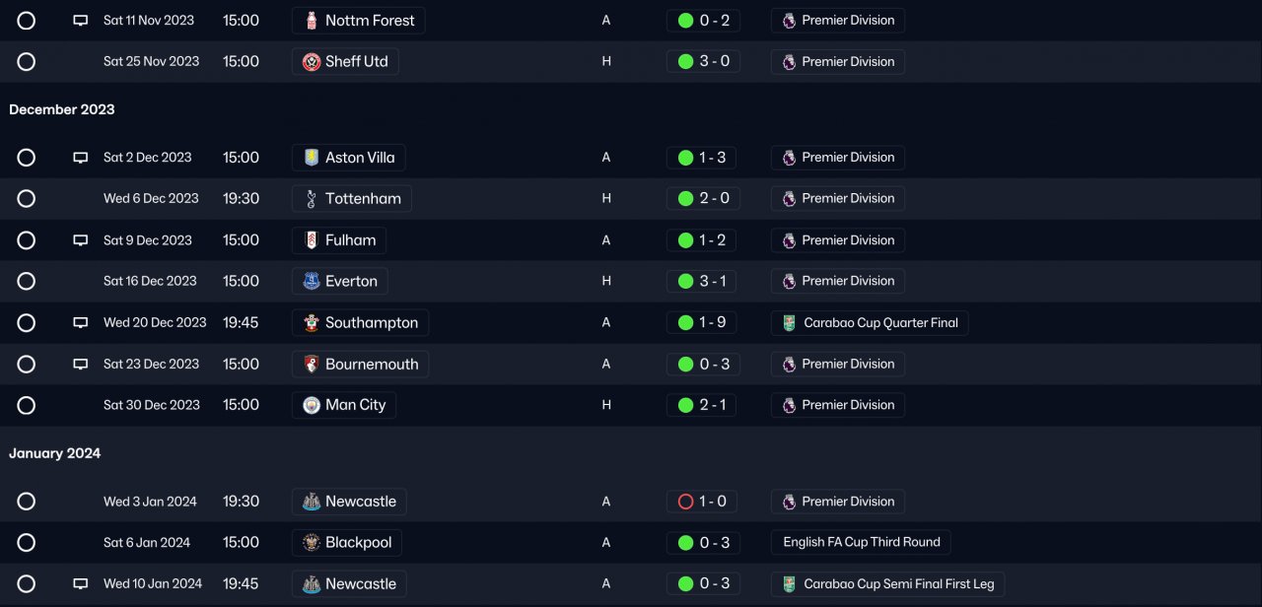1262x607 pixels.
Task: Select the radio circle for Sheff Utd fixture
Action: pyautogui.click(x=27, y=62)
